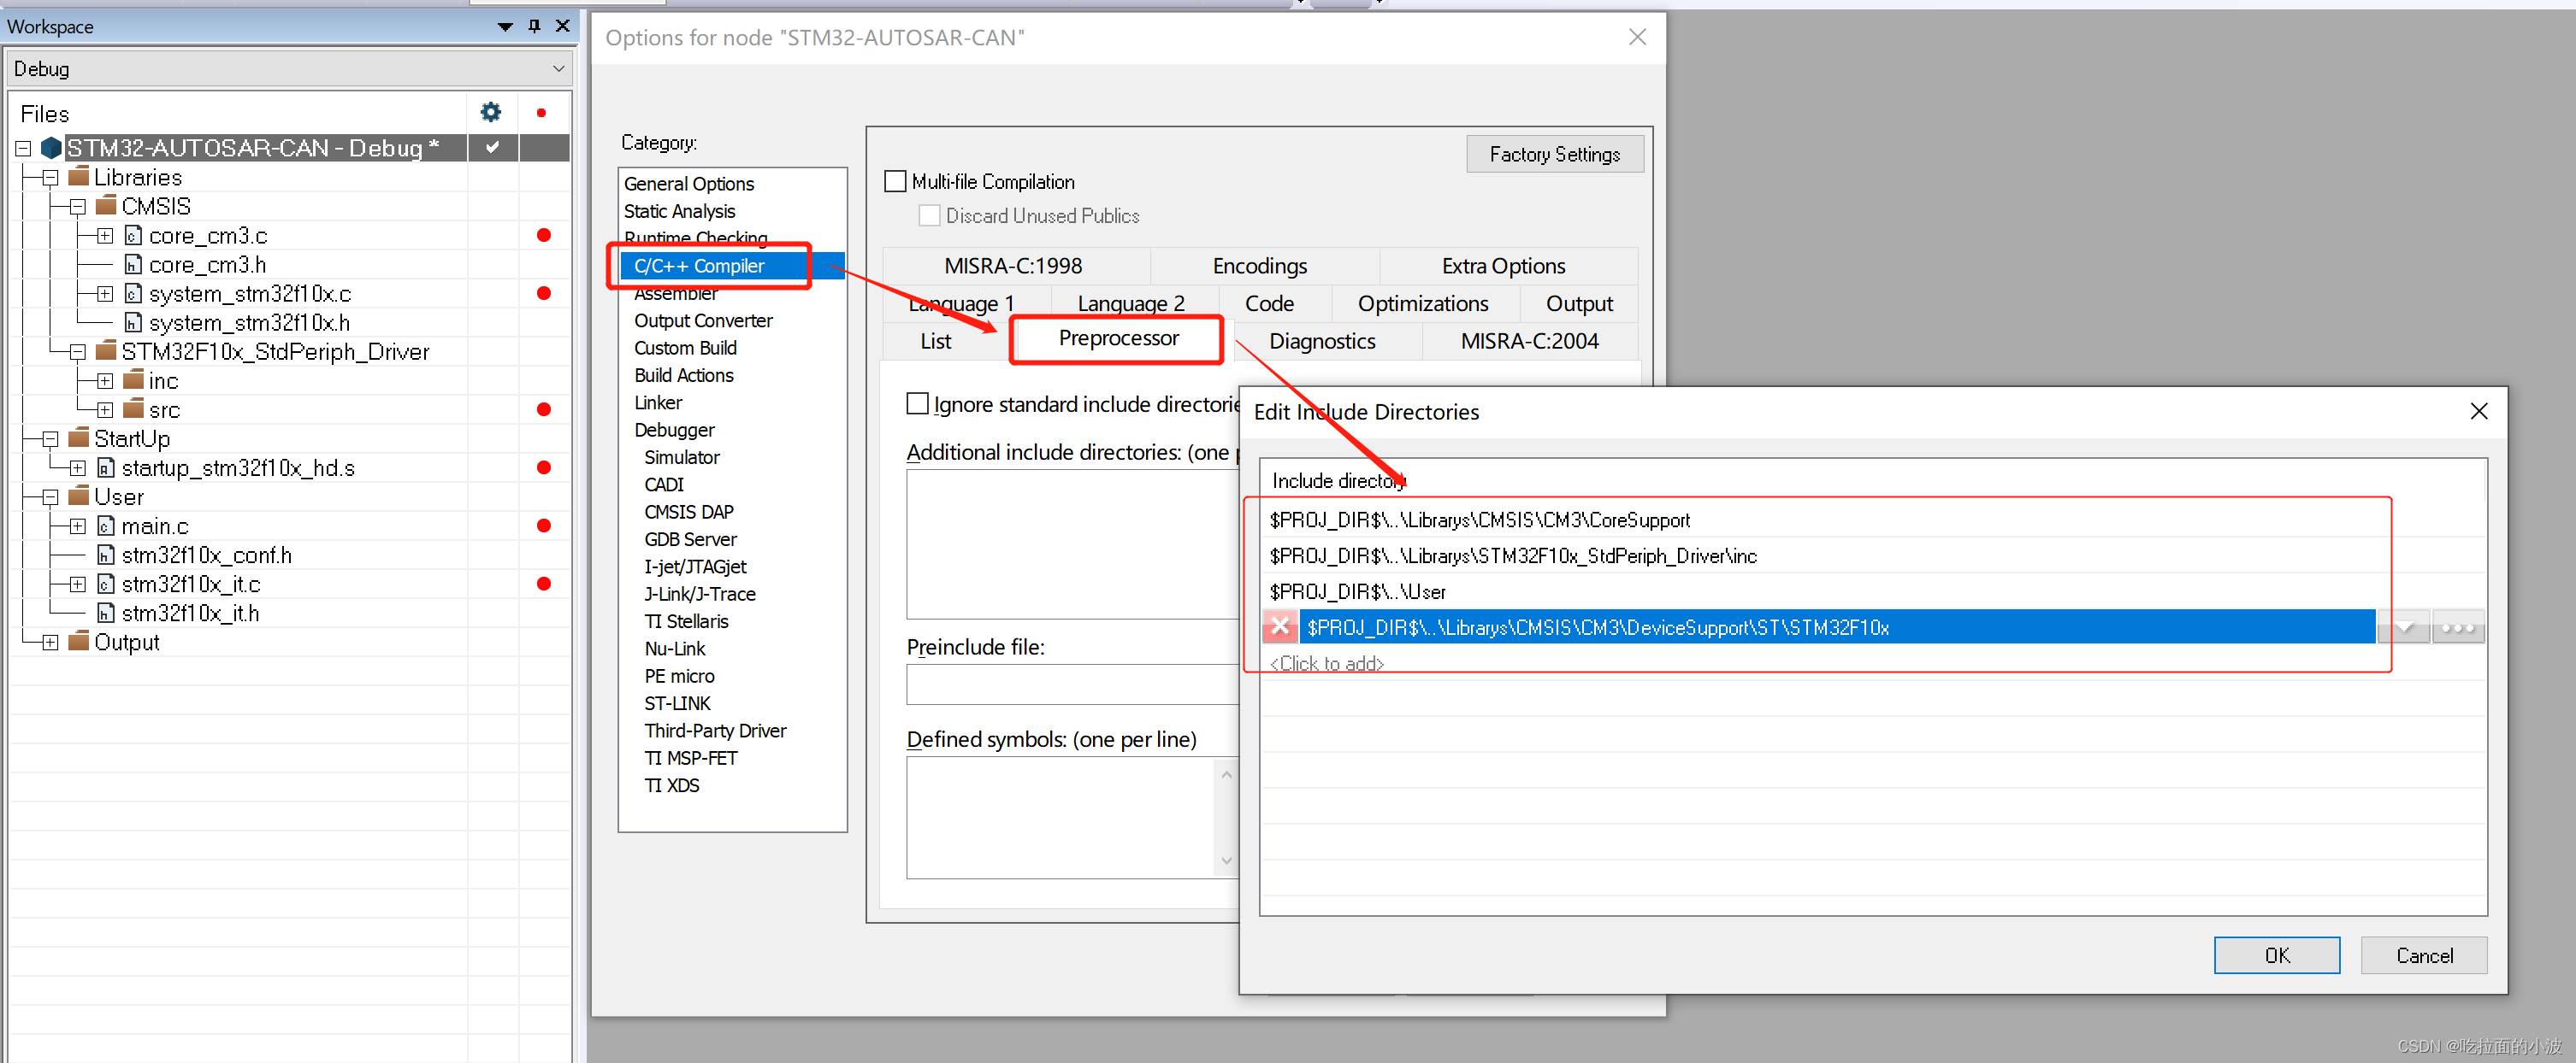Click the pin icon in Workspace panel header
Image resolution: width=2576 pixels, height=1063 pixels.
(x=534, y=26)
